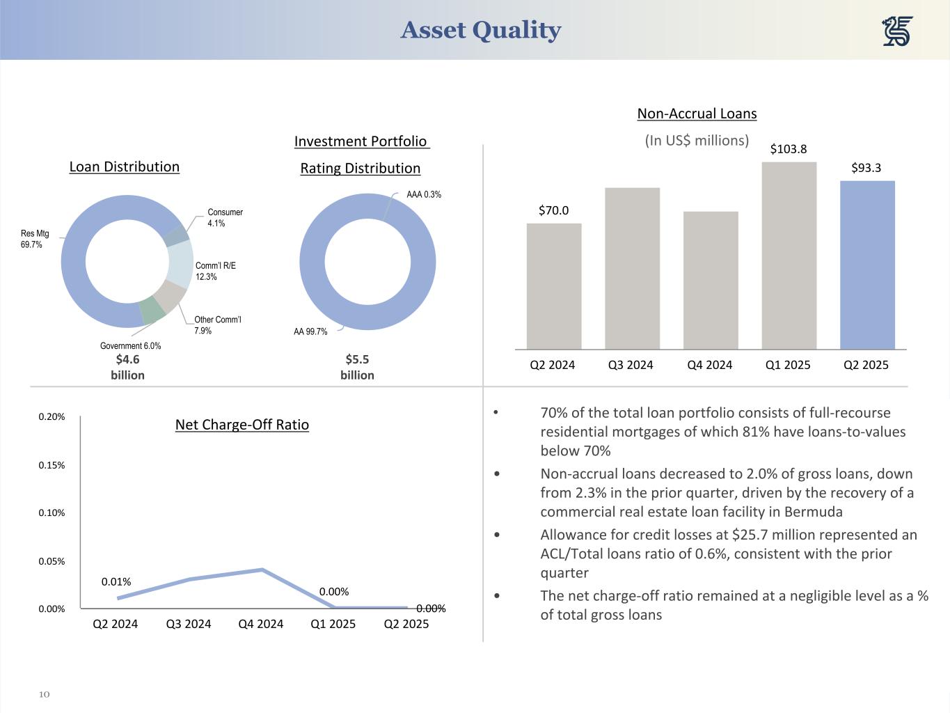Select the Q4 2024 non-accrual bar
Viewport: 950px width, 713px height.
pyautogui.click(x=710, y=280)
